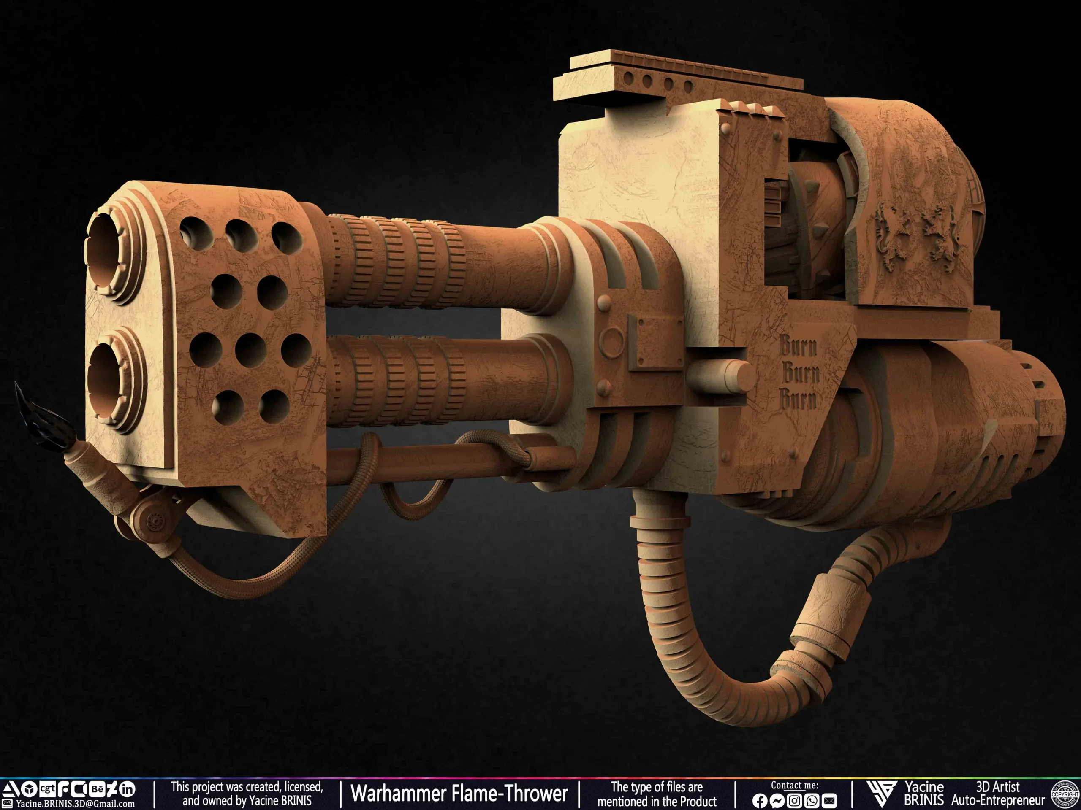1081x810 pixels.
Task: Open the WhatsApp contact icon
Action: coord(812,801)
